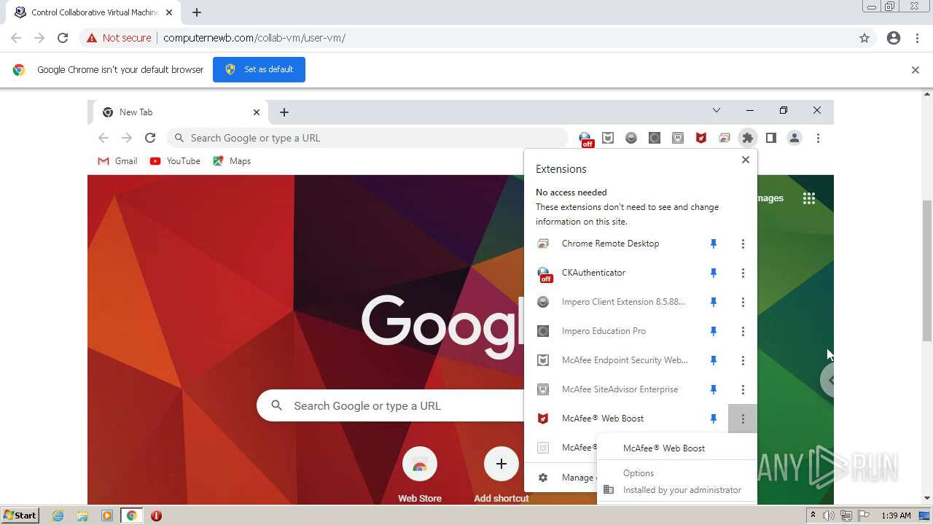This screenshot has height=525, width=933.
Task: Click the Impero Education Pro toolbar icon
Action: pyautogui.click(x=655, y=138)
